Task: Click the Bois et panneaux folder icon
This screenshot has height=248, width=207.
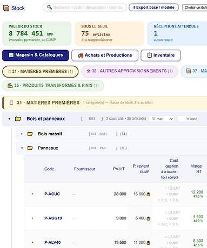Action: tap(18, 119)
